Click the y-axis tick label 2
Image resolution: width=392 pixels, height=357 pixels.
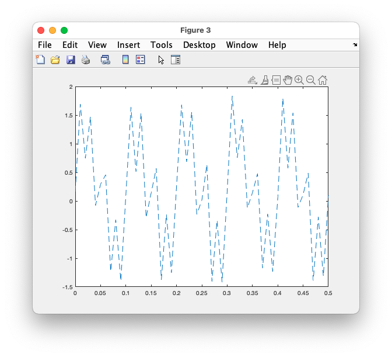click(71, 87)
